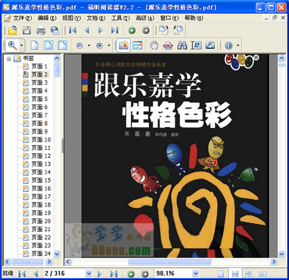The width and height of the screenshot is (289, 280).
Task: Restore the inner document window
Action: 275,18
